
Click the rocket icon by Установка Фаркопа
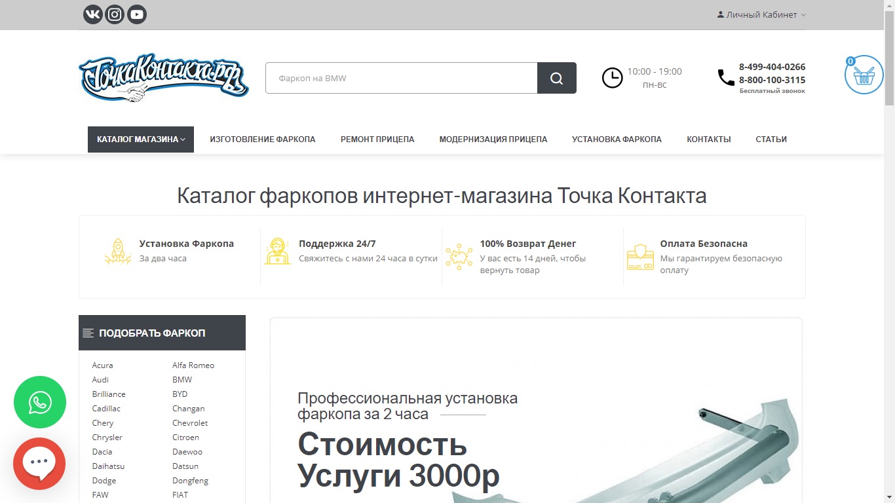point(118,251)
